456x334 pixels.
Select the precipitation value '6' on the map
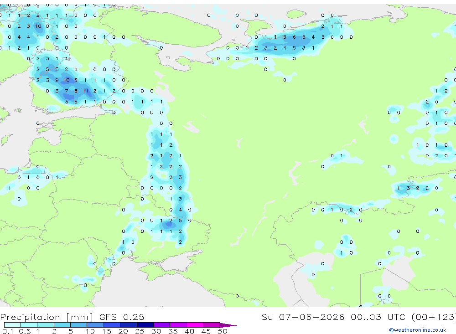(x=294, y=37)
